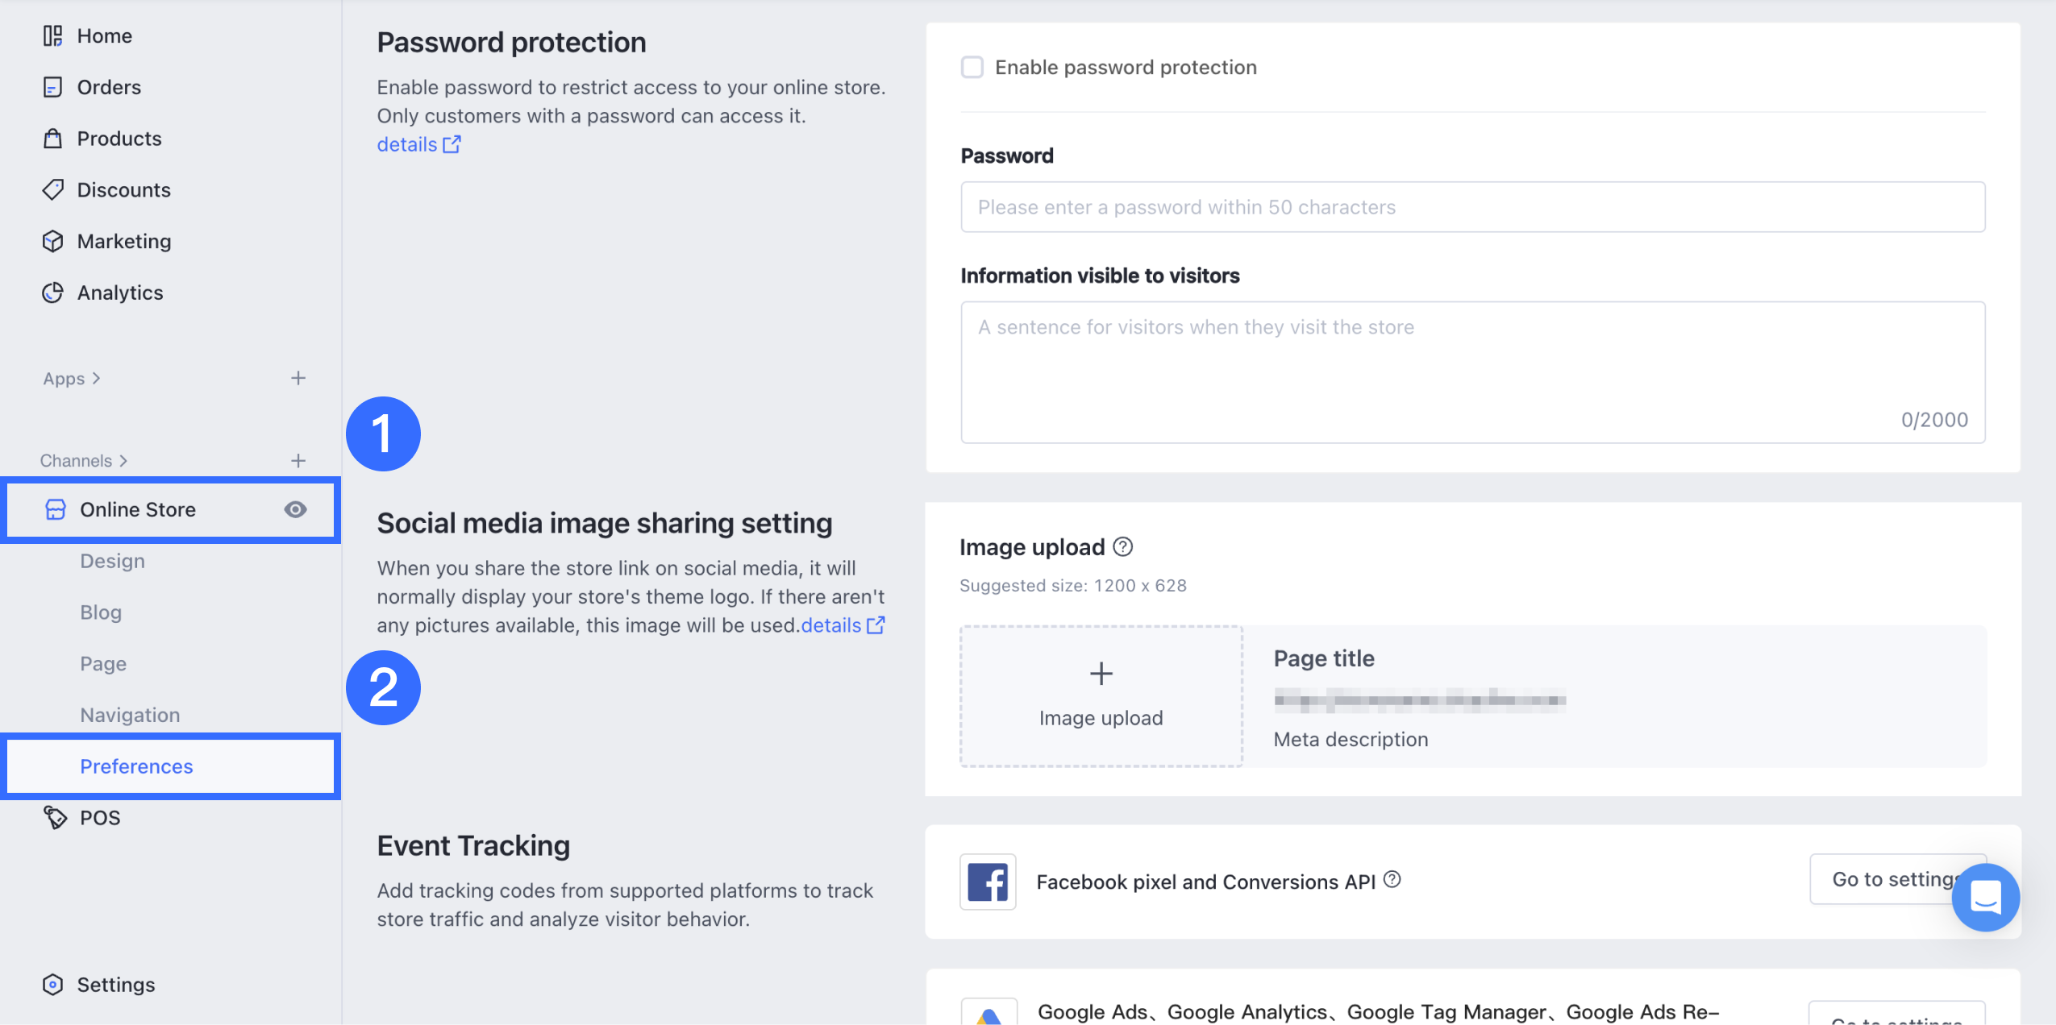Image resolution: width=2056 pixels, height=1025 pixels.
Task: Click the Products bag icon
Action: [x=52, y=139]
